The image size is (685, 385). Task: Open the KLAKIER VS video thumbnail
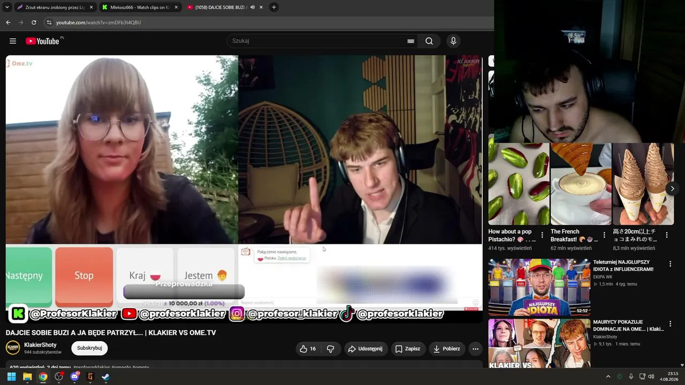(539, 344)
